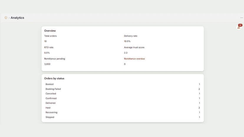This screenshot has width=244, height=137.
Task: Select the Held status row
Action: click(x=123, y=108)
